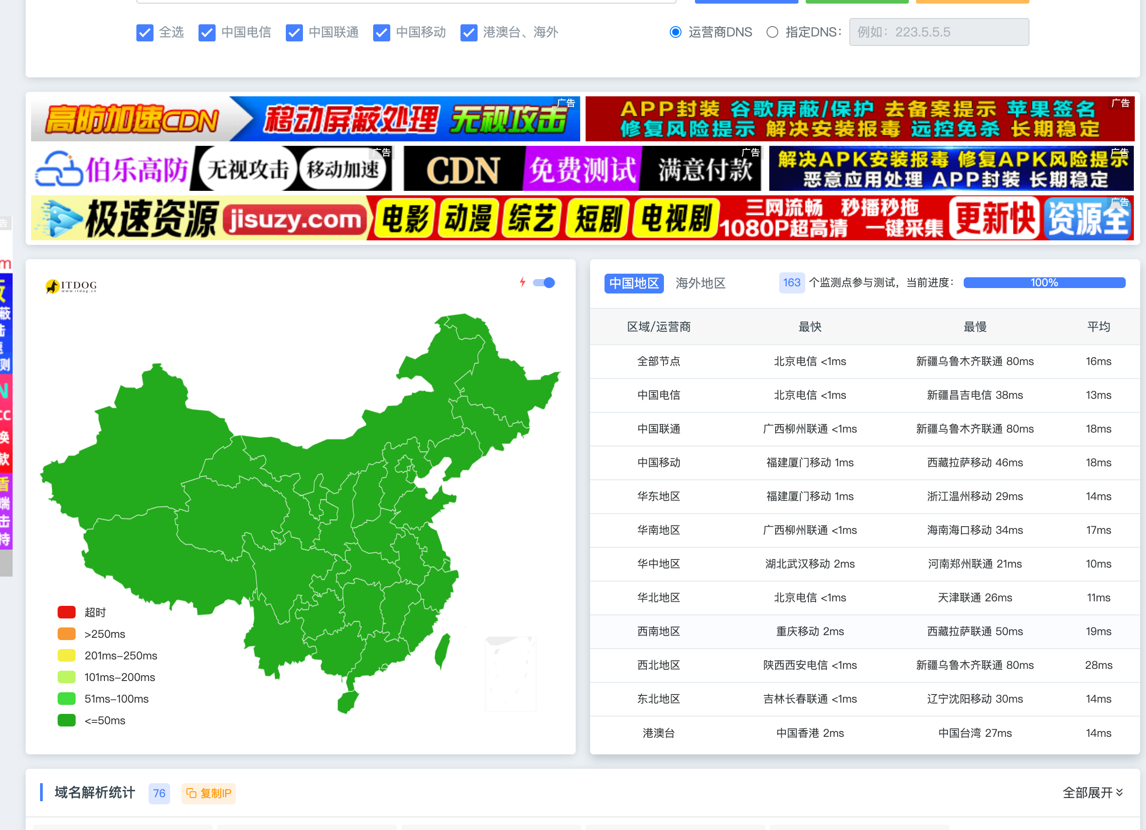Image resolution: width=1146 pixels, height=830 pixels.
Task: Select the 运营商DNS radio button
Action: 676,32
